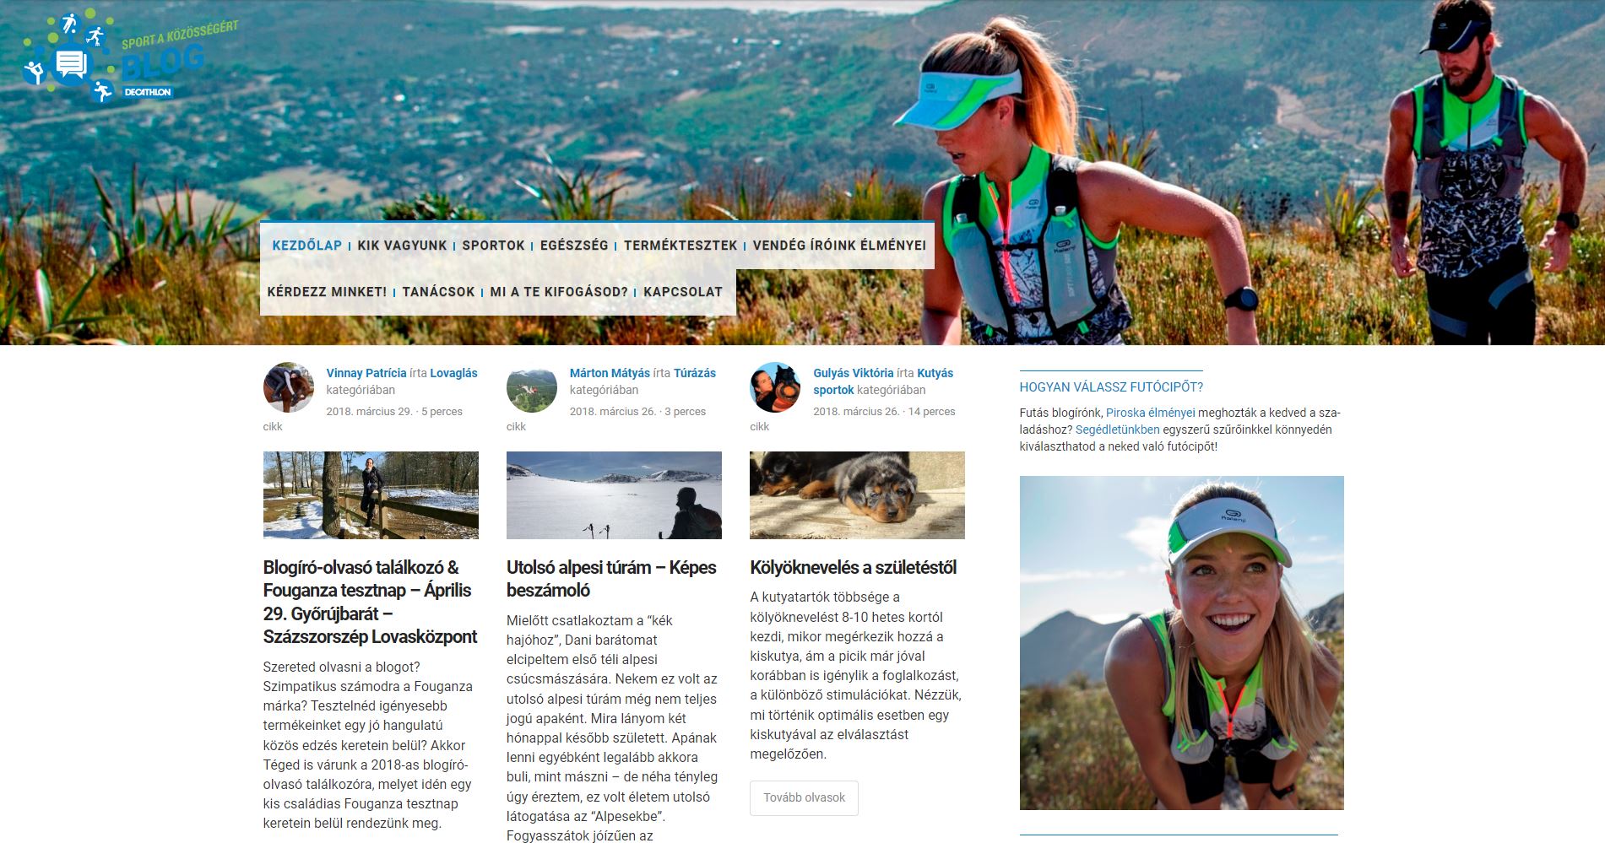Open the snowy alpine tour thumbnail

pyautogui.click(x=614, y=495)
